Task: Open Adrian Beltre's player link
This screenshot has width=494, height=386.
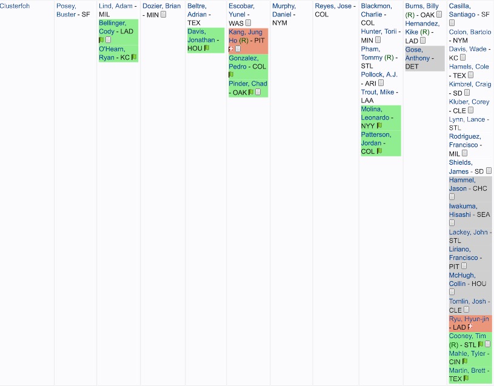Action: (198, 10)
